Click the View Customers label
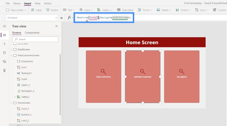 (x=104, y=77)
